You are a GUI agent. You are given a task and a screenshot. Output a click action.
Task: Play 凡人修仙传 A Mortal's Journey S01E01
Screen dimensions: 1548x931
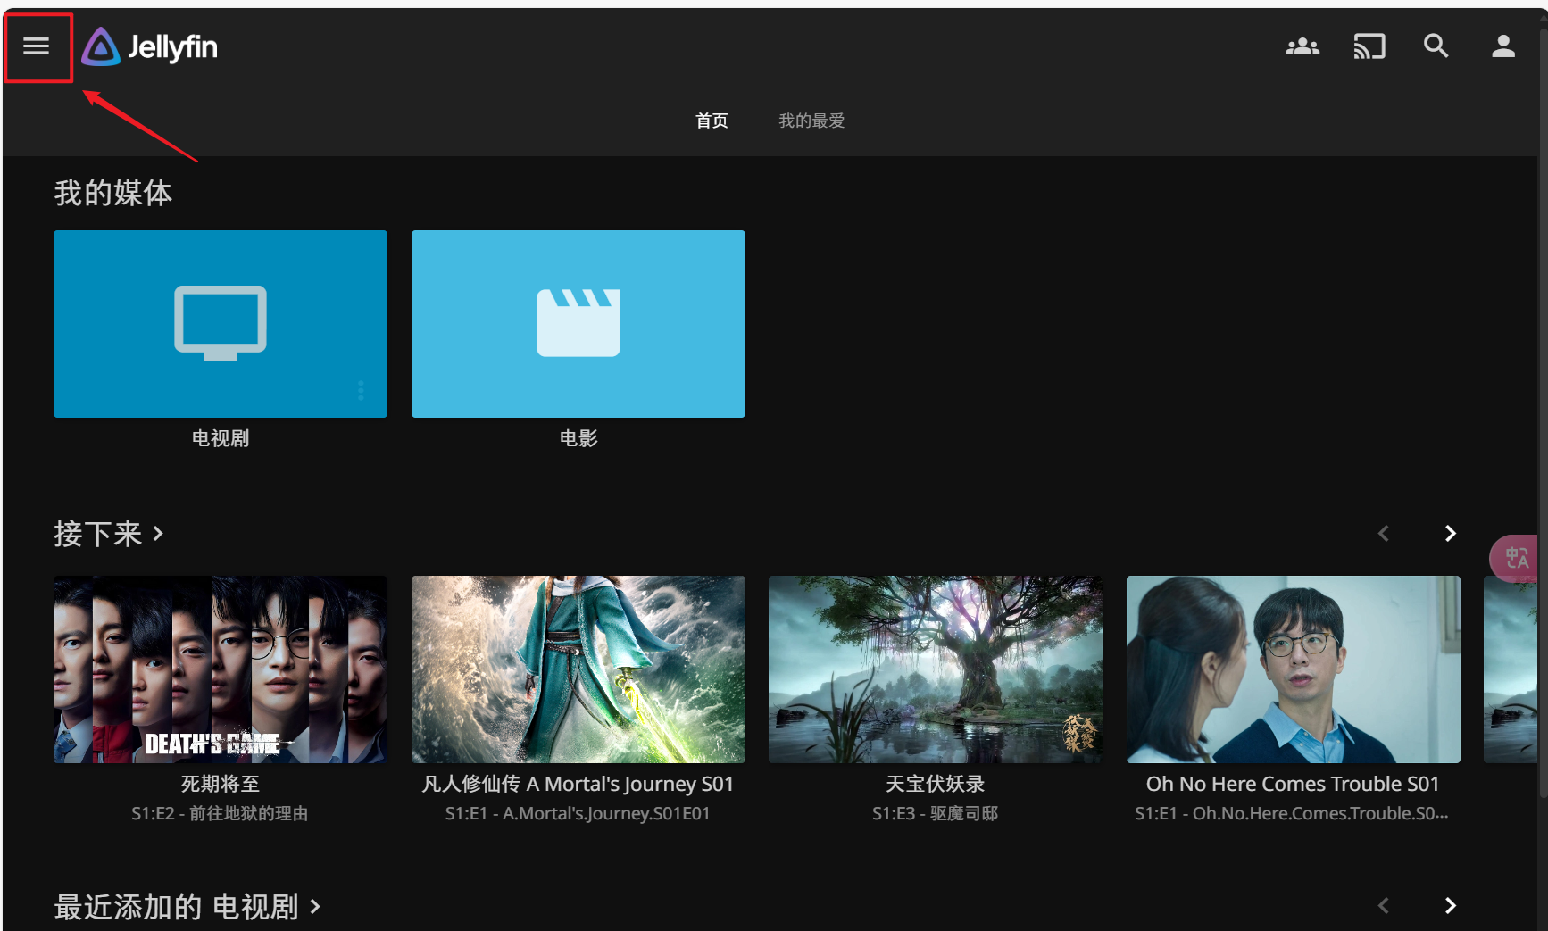578,669
